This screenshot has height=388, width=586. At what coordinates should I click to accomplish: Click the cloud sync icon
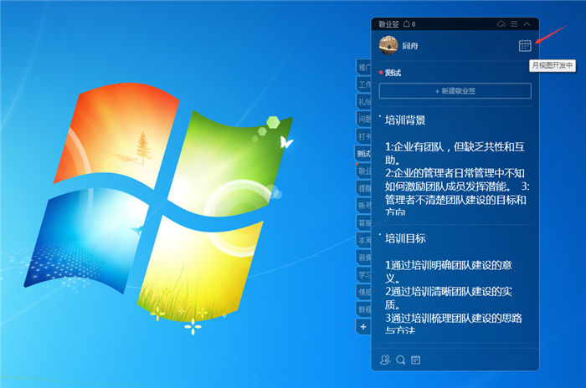(501, 24)
